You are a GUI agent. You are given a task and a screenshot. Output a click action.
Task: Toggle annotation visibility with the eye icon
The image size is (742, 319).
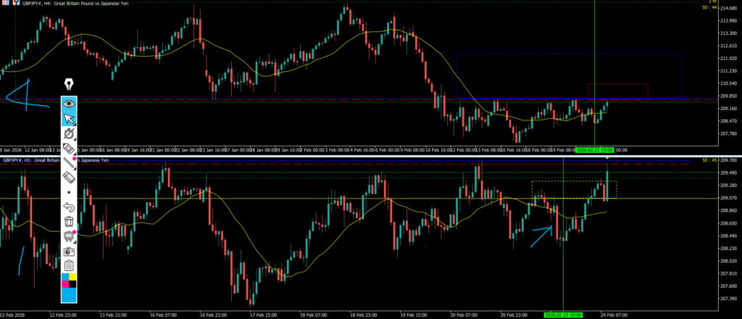tap(70, 104)
